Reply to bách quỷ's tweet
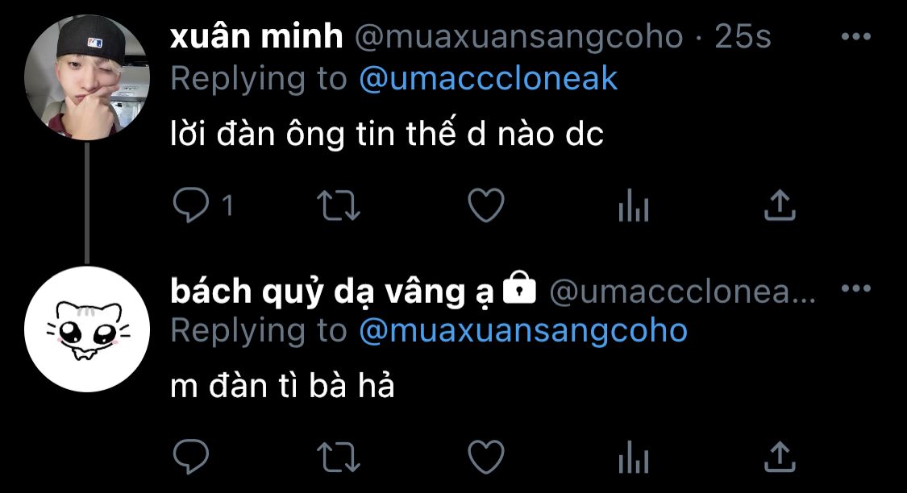This screenshot has height=493, width=907. coord(191,457)
